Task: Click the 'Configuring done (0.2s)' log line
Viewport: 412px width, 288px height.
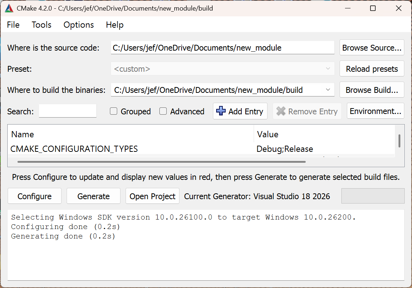Action: pyautogui.click(x=66, y=227)
